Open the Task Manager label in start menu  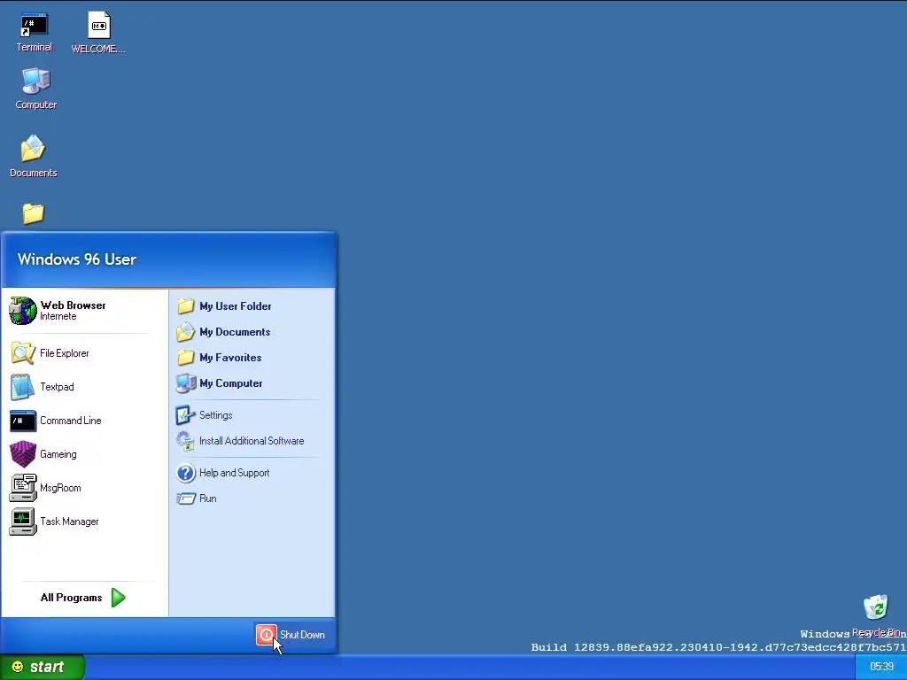69,522
